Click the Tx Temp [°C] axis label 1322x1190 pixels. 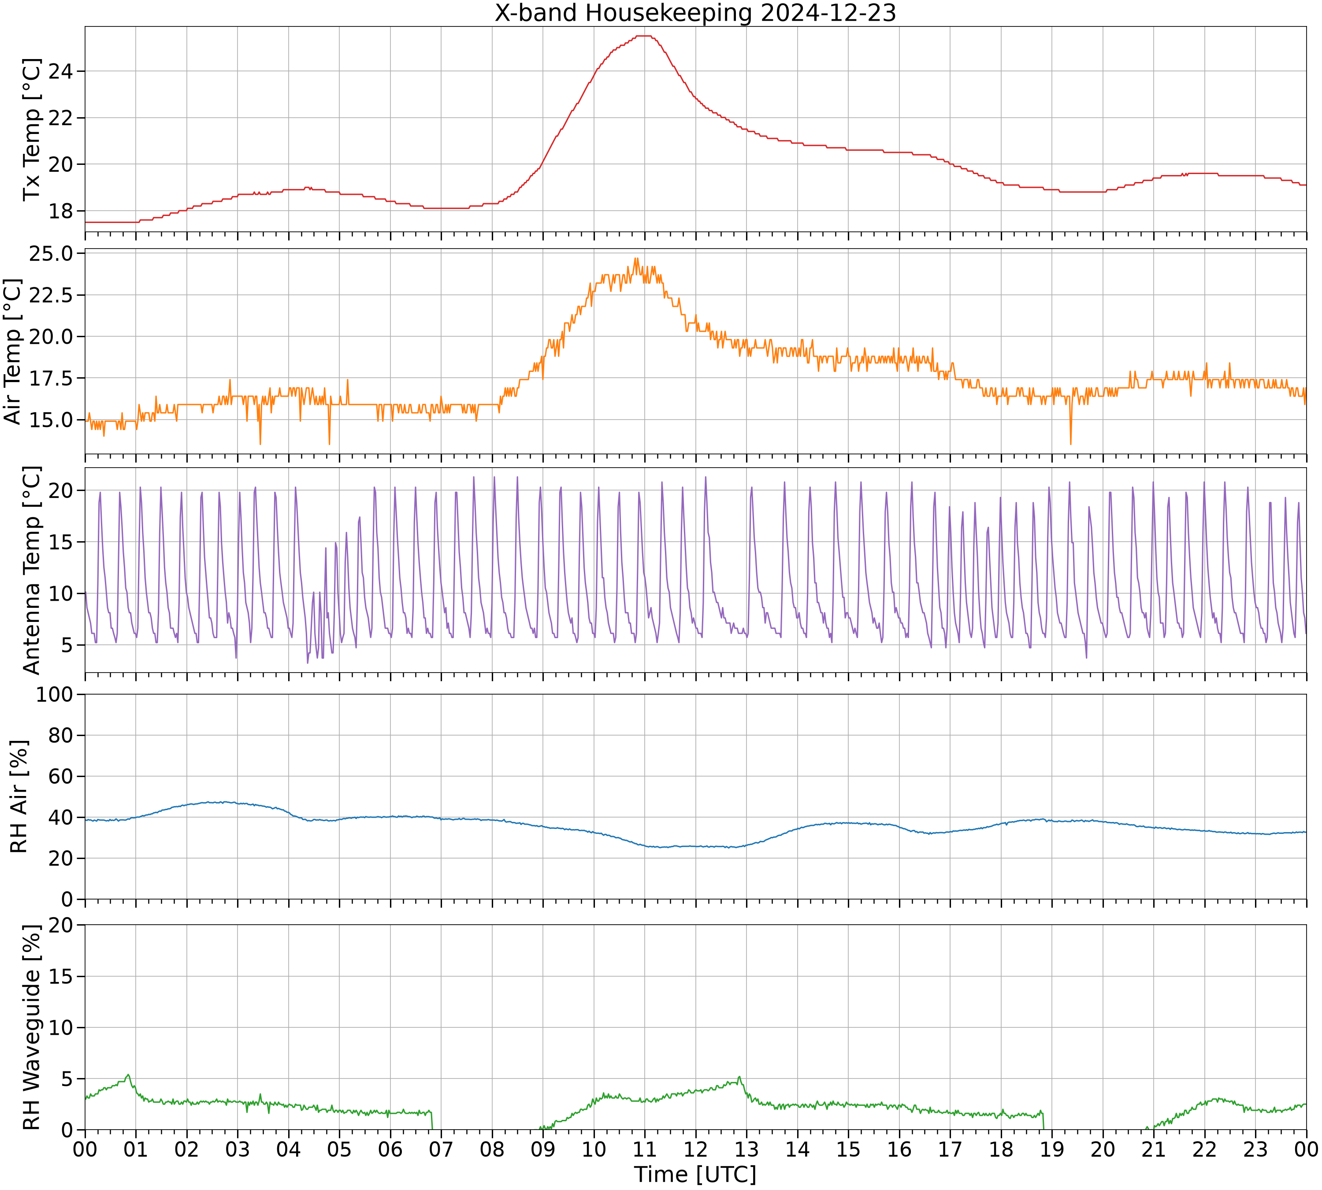tap(31, 130)
